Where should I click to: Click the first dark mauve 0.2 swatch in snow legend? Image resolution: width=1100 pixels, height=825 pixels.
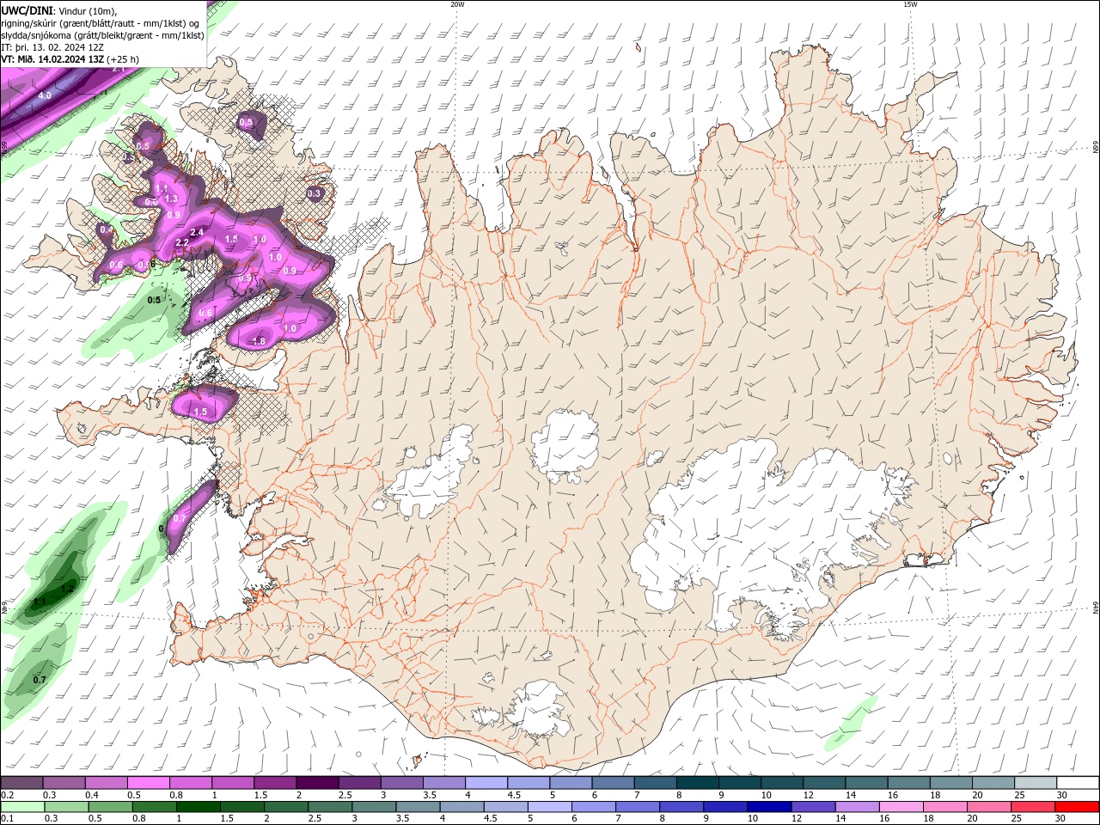(21, 783)
